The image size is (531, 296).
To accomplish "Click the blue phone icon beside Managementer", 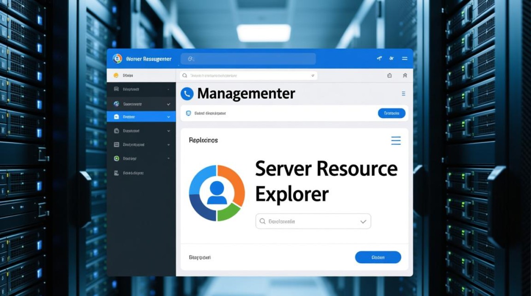I will pos(187,94).
